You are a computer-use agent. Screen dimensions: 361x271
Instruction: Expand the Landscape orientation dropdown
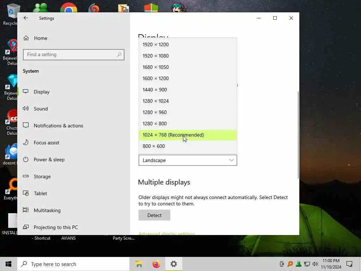click(188, 160)
